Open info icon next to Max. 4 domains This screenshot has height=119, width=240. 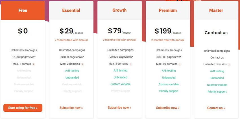coord(131,64)
